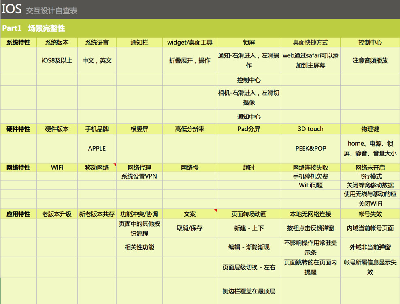This screenshot has height=304, width=400.
Task: Click the 控制中心 column header cell
Action: coord(370,43)
